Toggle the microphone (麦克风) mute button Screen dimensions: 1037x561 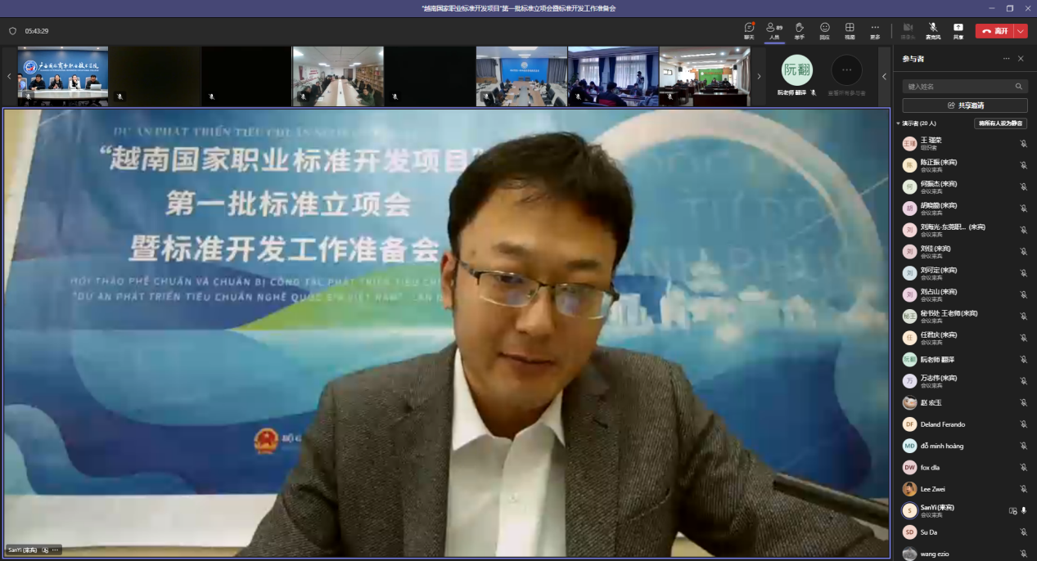click(x=933, y=29)
